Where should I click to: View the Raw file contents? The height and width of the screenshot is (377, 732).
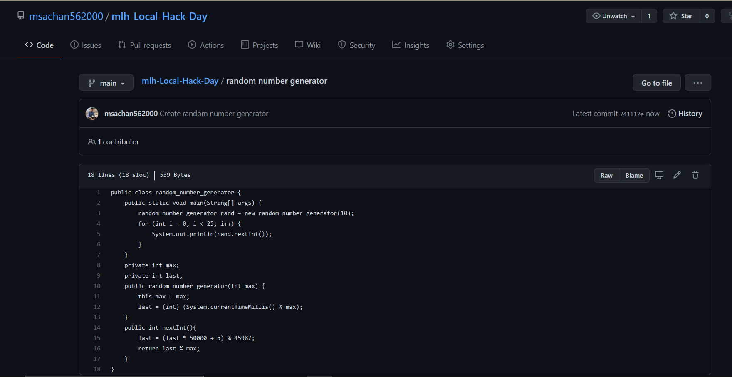606,176
